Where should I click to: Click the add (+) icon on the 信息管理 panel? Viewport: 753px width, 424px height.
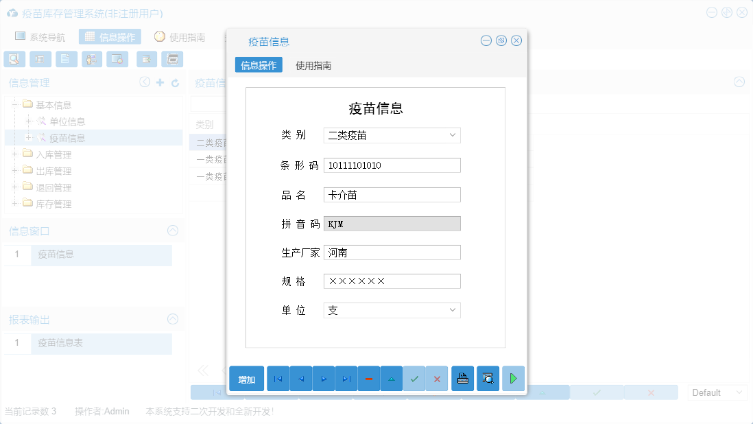(x=159, y=82)
